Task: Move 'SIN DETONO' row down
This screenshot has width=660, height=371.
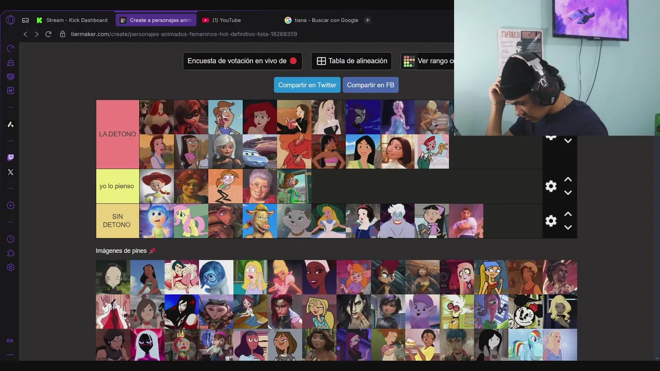Action: pyautogui.click(x=568, y=227)
